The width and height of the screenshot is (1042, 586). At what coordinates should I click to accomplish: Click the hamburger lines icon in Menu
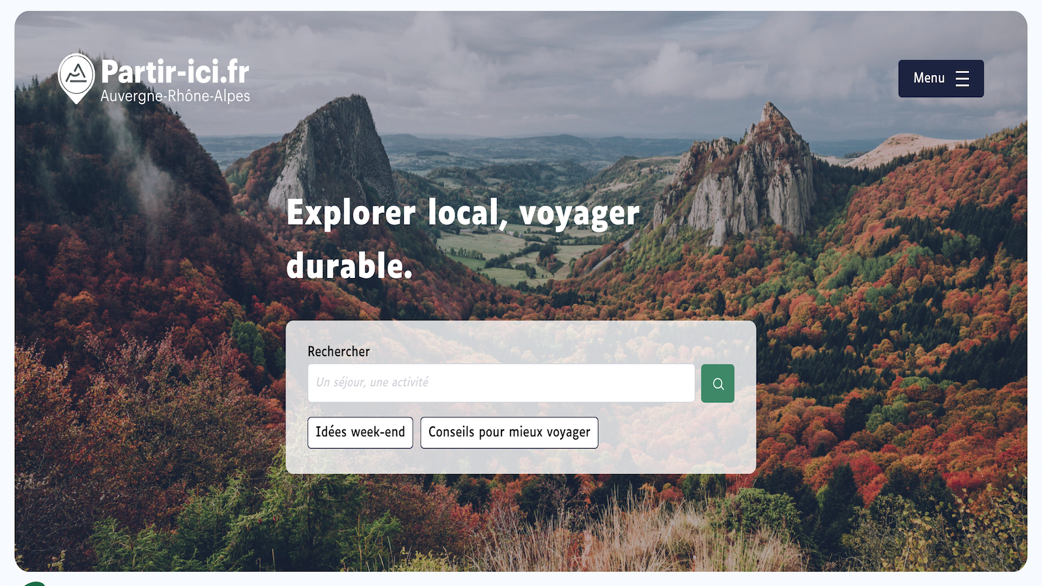(x=962, y=79)
